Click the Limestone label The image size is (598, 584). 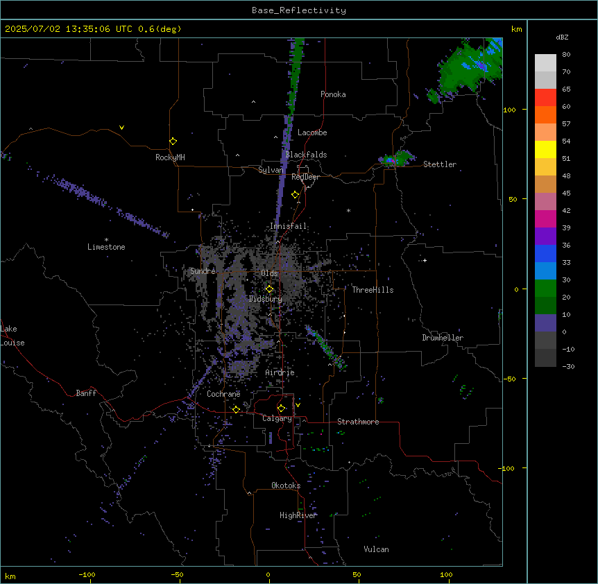106,247
